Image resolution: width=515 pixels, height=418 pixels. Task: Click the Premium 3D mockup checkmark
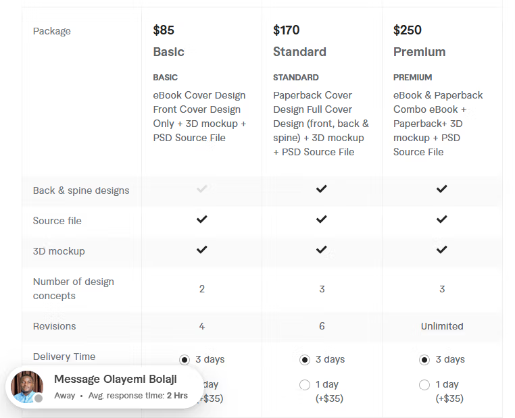[x=442, y=250]
